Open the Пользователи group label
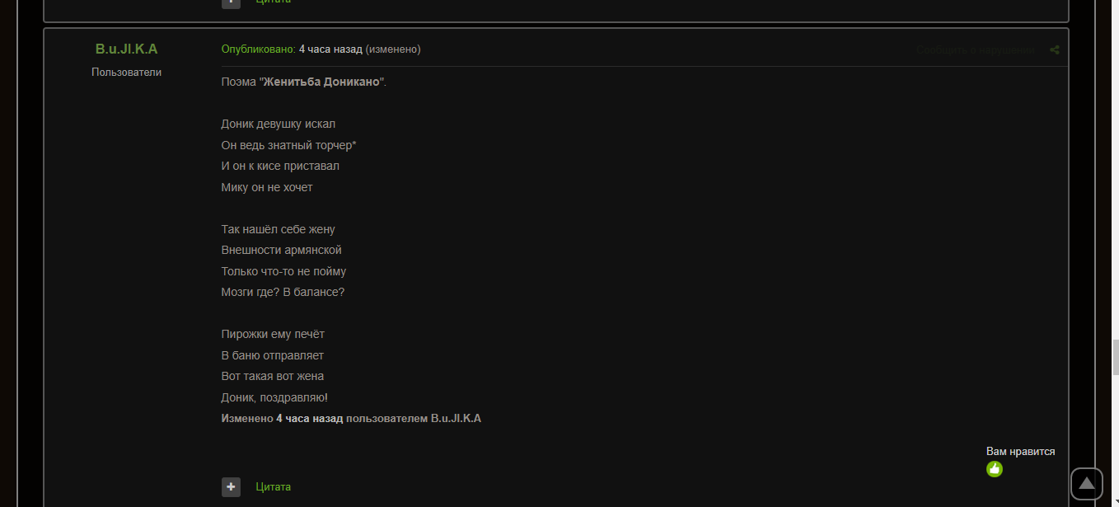This screenshot has height=507, width=1119. coord(126,72)
